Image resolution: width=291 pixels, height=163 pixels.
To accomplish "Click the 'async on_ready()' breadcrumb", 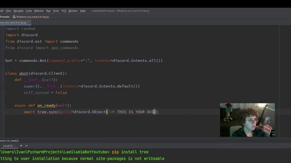I will point(9,141).
